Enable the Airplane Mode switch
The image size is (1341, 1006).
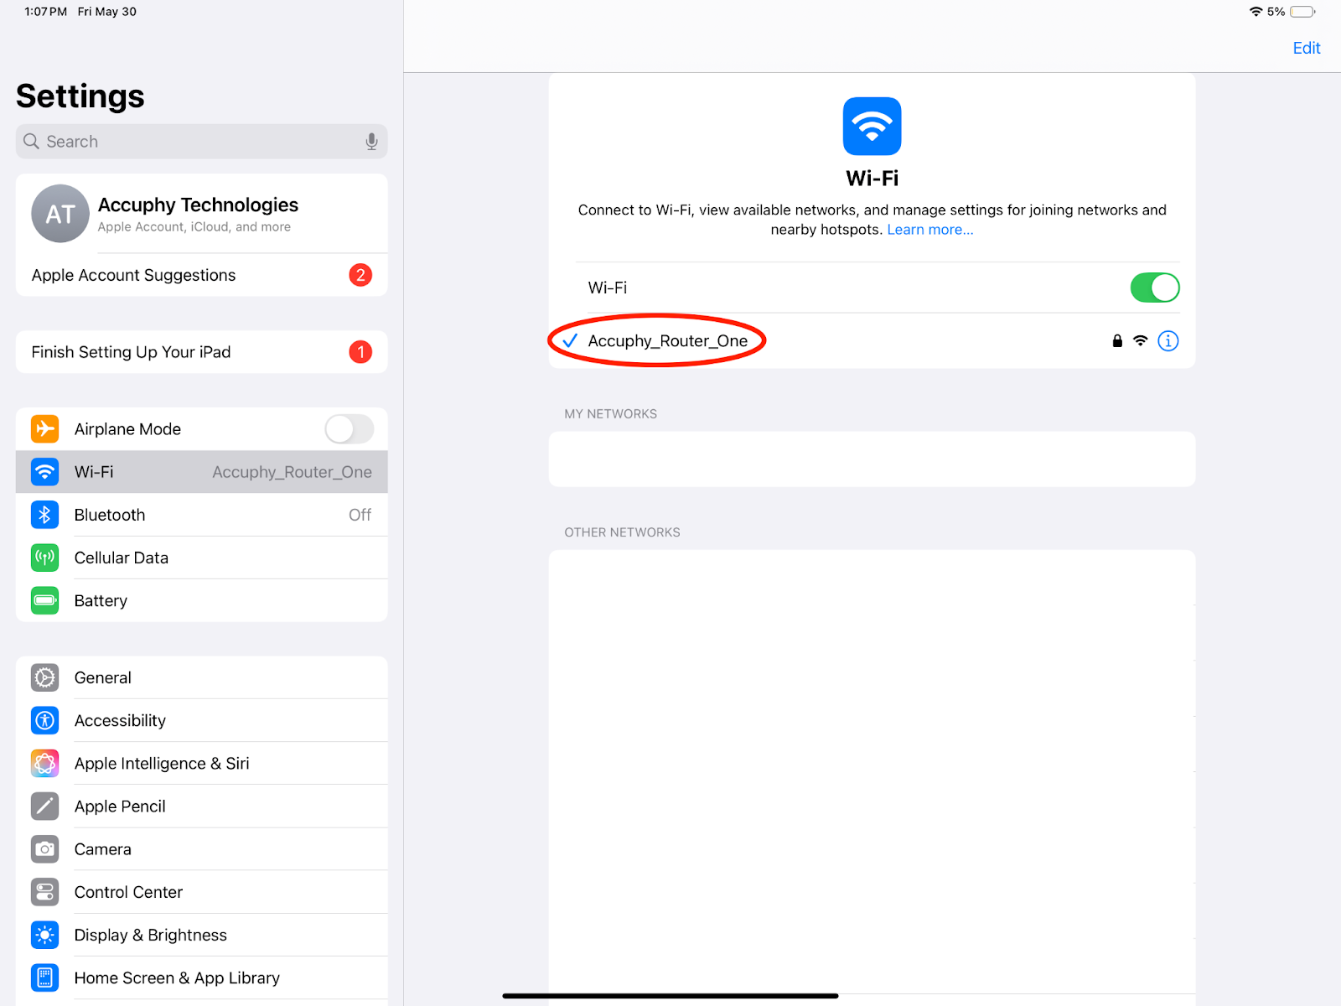tap(349, 429)
